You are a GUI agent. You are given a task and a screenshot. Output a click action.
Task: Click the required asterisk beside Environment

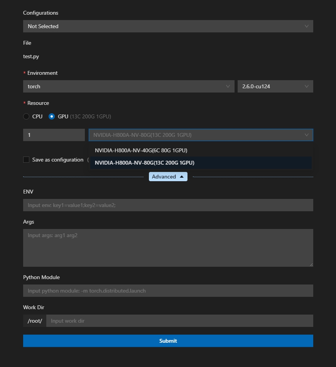pos(24,73)
